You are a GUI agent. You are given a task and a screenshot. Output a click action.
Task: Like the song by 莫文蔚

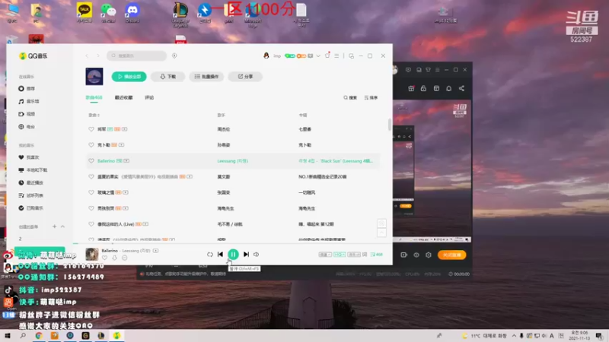point(91,177)
